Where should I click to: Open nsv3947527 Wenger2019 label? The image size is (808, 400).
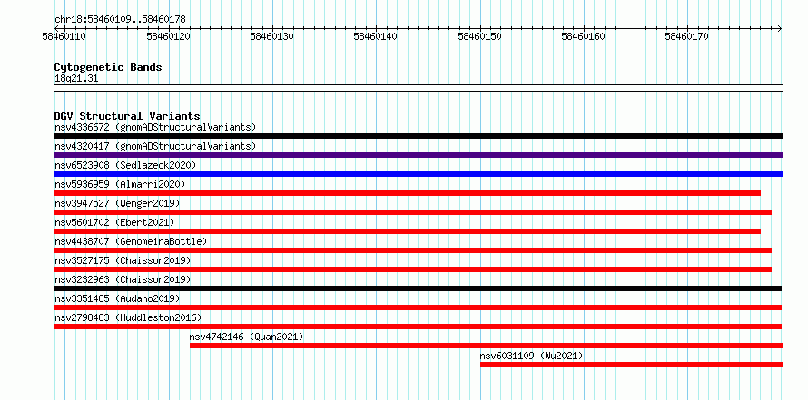(x=117, y=203)
